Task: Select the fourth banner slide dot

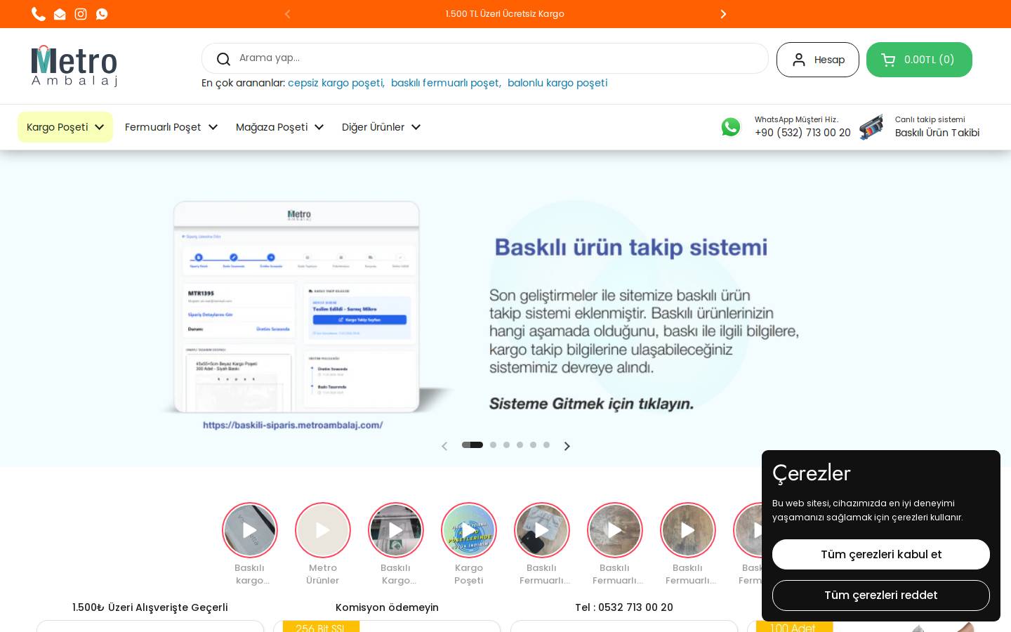Action: [520, 445]
